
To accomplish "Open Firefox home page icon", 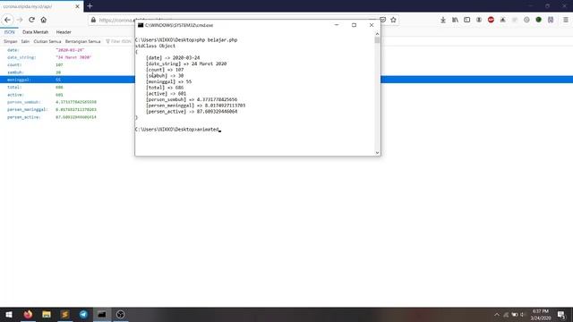I will pos(44,20).
